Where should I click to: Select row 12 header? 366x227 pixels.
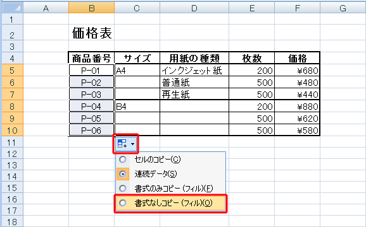pyautogui.click(x=13, y=153)
